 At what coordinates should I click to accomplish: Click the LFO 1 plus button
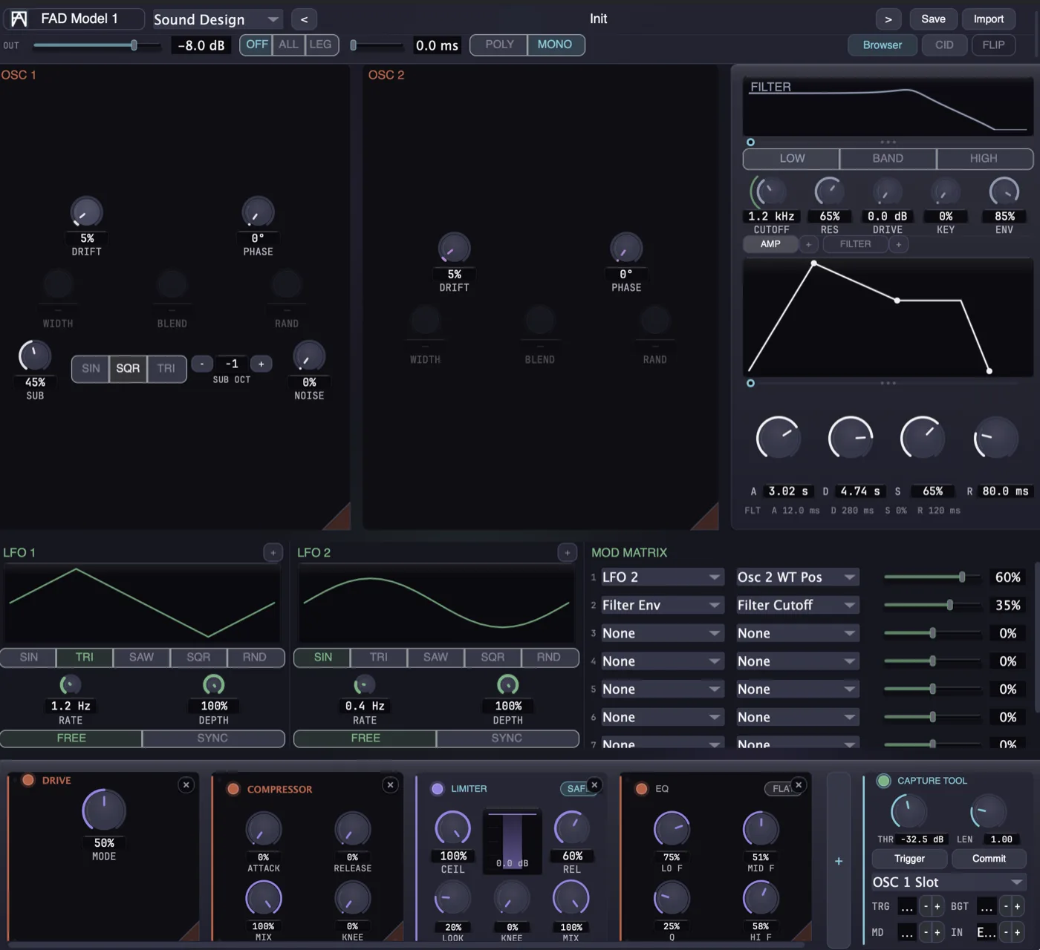[273, 552]
